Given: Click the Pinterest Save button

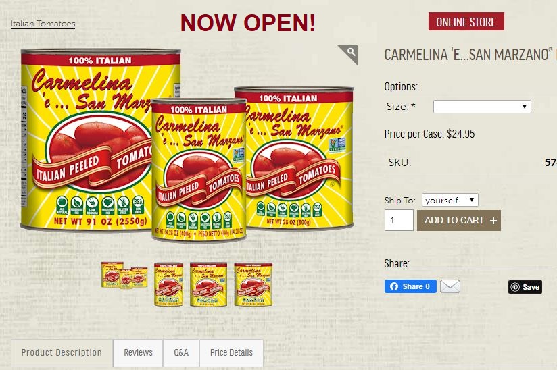Looking at the screenshot, I should click(525, 287).
